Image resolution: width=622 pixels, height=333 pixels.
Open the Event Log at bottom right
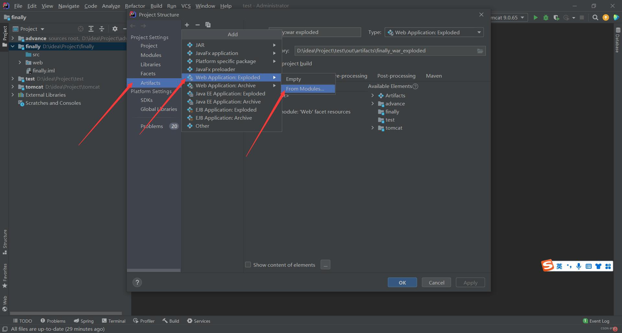[x=596, y=321]
